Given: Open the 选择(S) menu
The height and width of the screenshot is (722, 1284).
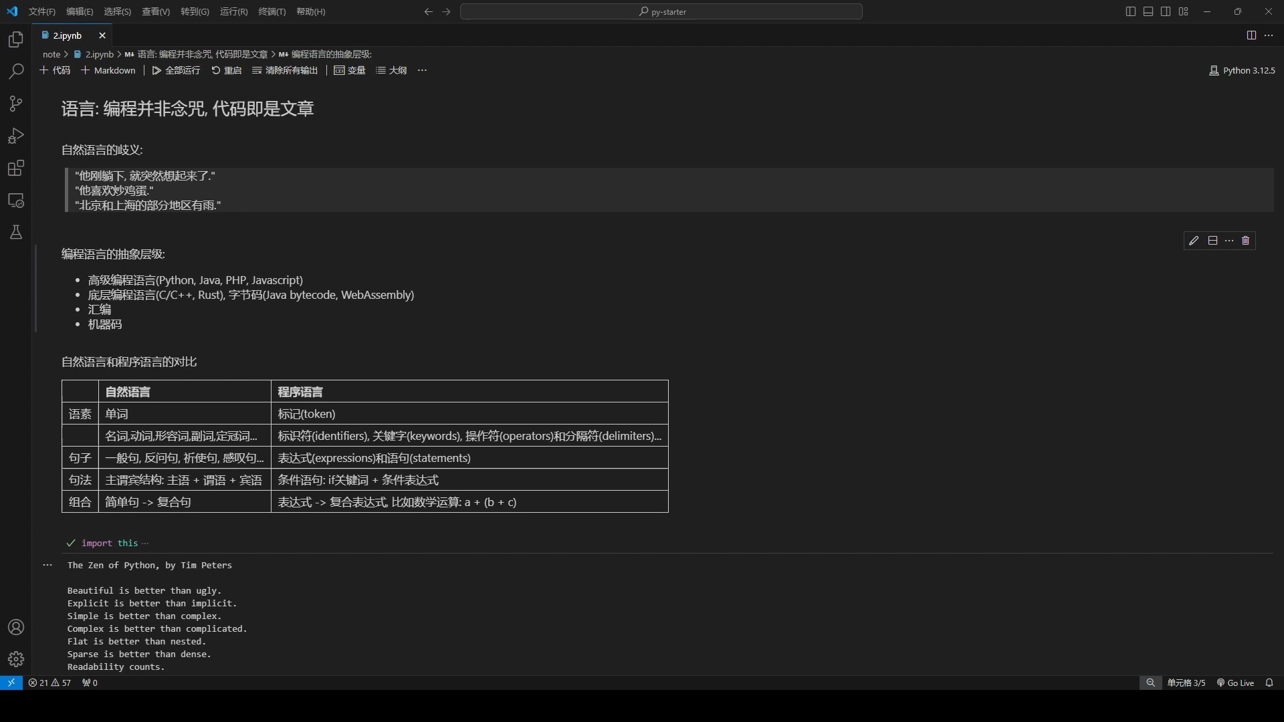Looking at the screenshot, I should pyautogui.click(x=118, y=11).
